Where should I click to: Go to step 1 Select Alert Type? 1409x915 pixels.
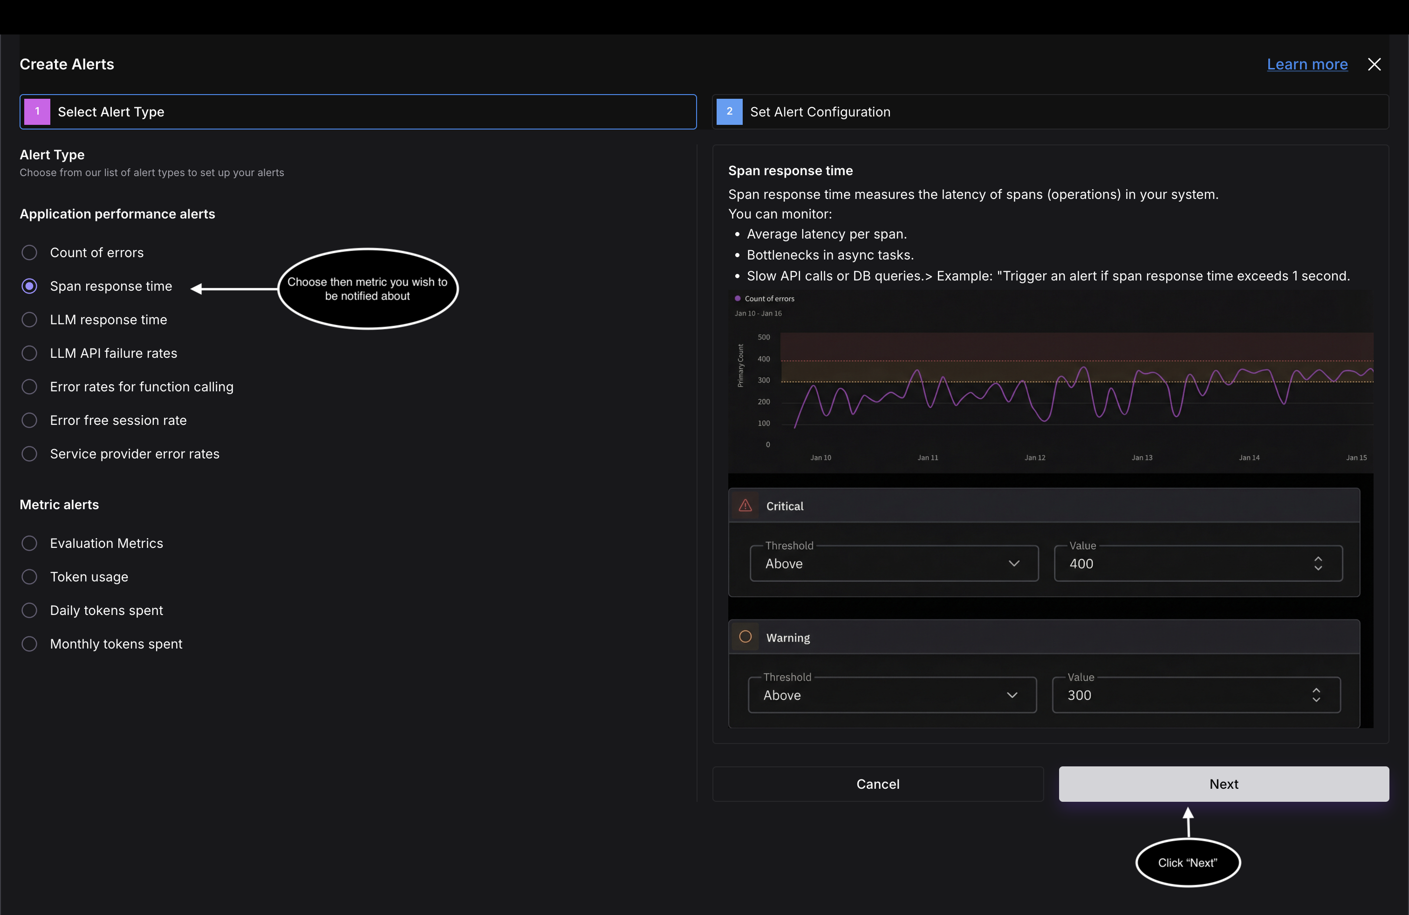(x=357, y=112)
